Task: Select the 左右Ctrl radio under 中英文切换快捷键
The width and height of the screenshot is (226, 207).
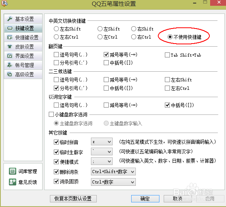Action: (56, 37)
